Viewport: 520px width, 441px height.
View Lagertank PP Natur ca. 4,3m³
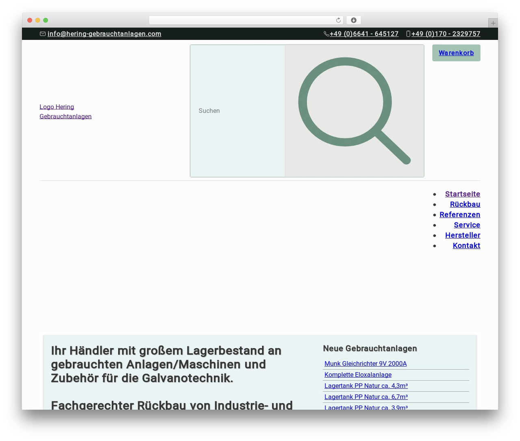(366, 386)
